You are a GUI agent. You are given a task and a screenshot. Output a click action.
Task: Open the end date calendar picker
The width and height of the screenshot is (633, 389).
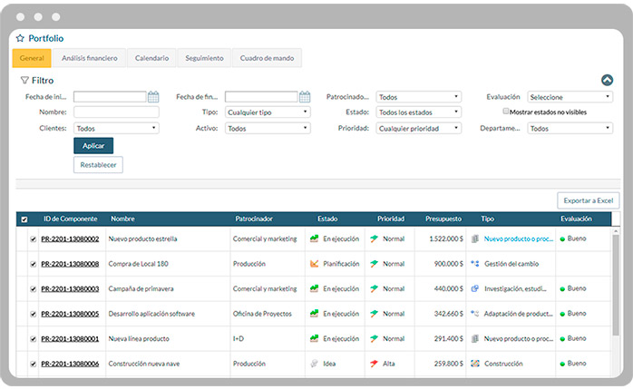tap(304, 97)
